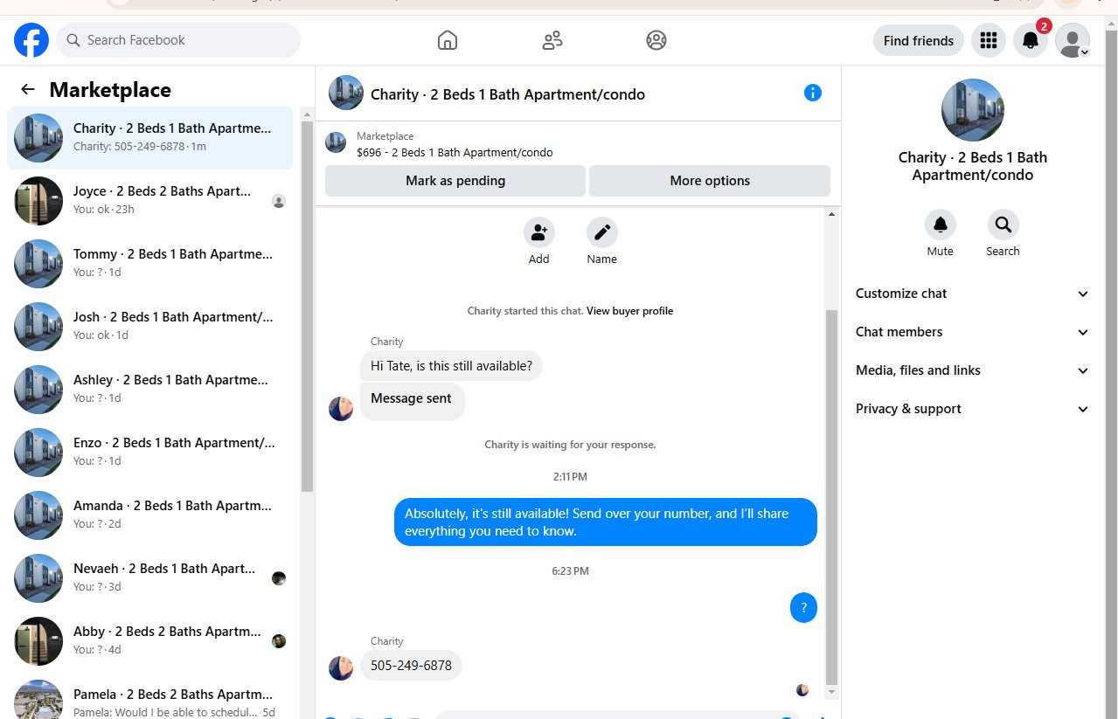Open the notifications bell with badge
Screen dimensions: 1118x719
coord(1031,40)
